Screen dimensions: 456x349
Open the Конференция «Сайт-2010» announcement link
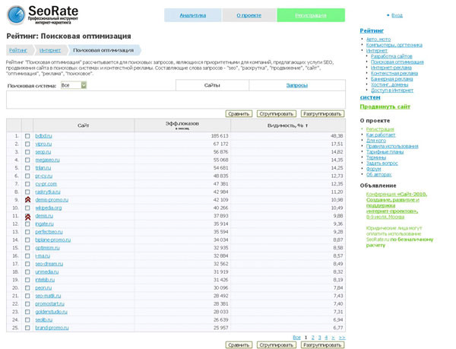coord(397,205)
